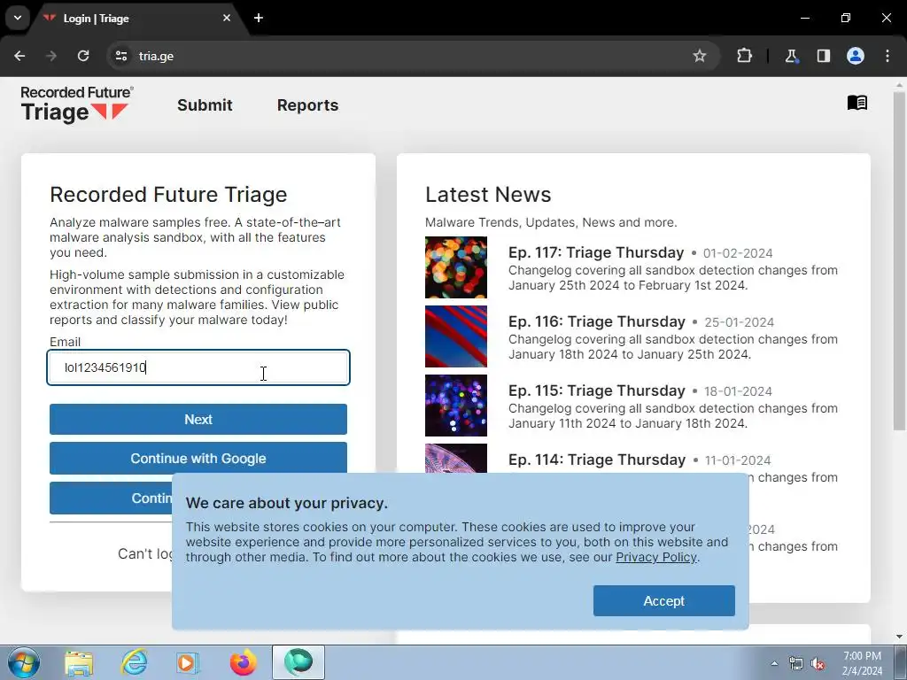Open the Submit page

tap(205, 105)
